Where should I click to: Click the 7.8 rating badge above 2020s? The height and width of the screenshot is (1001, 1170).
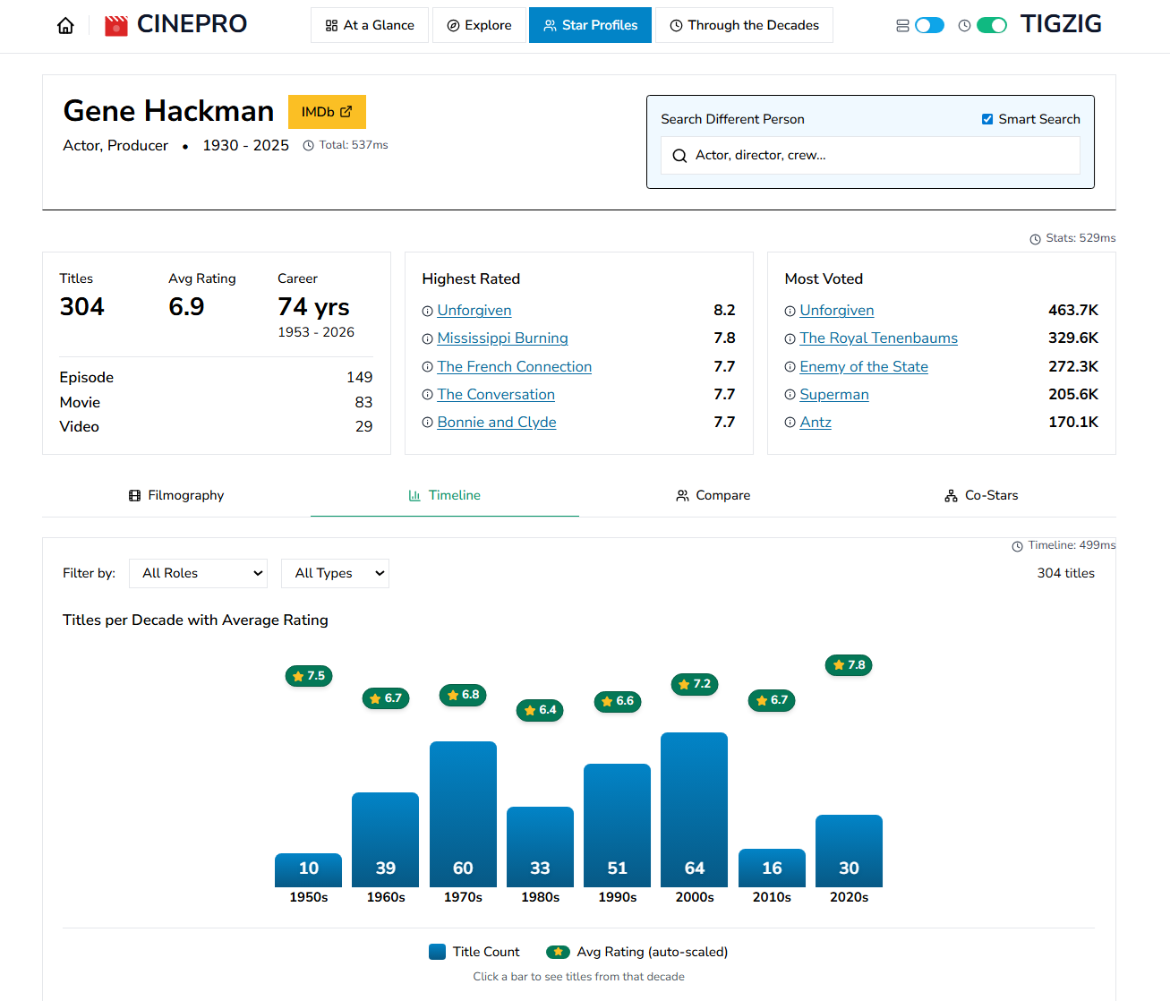click(x=848, y=665)
